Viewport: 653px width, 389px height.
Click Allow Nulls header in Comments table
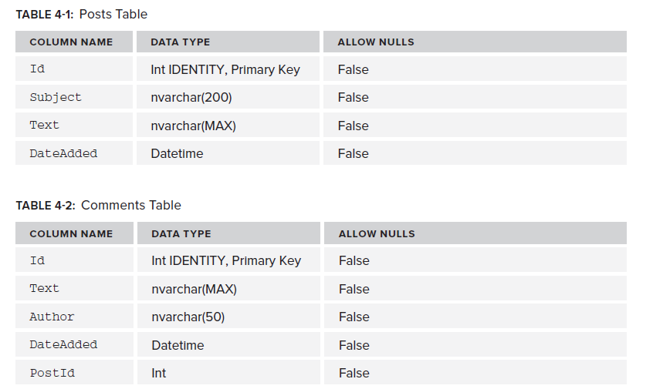pos(377,233)
